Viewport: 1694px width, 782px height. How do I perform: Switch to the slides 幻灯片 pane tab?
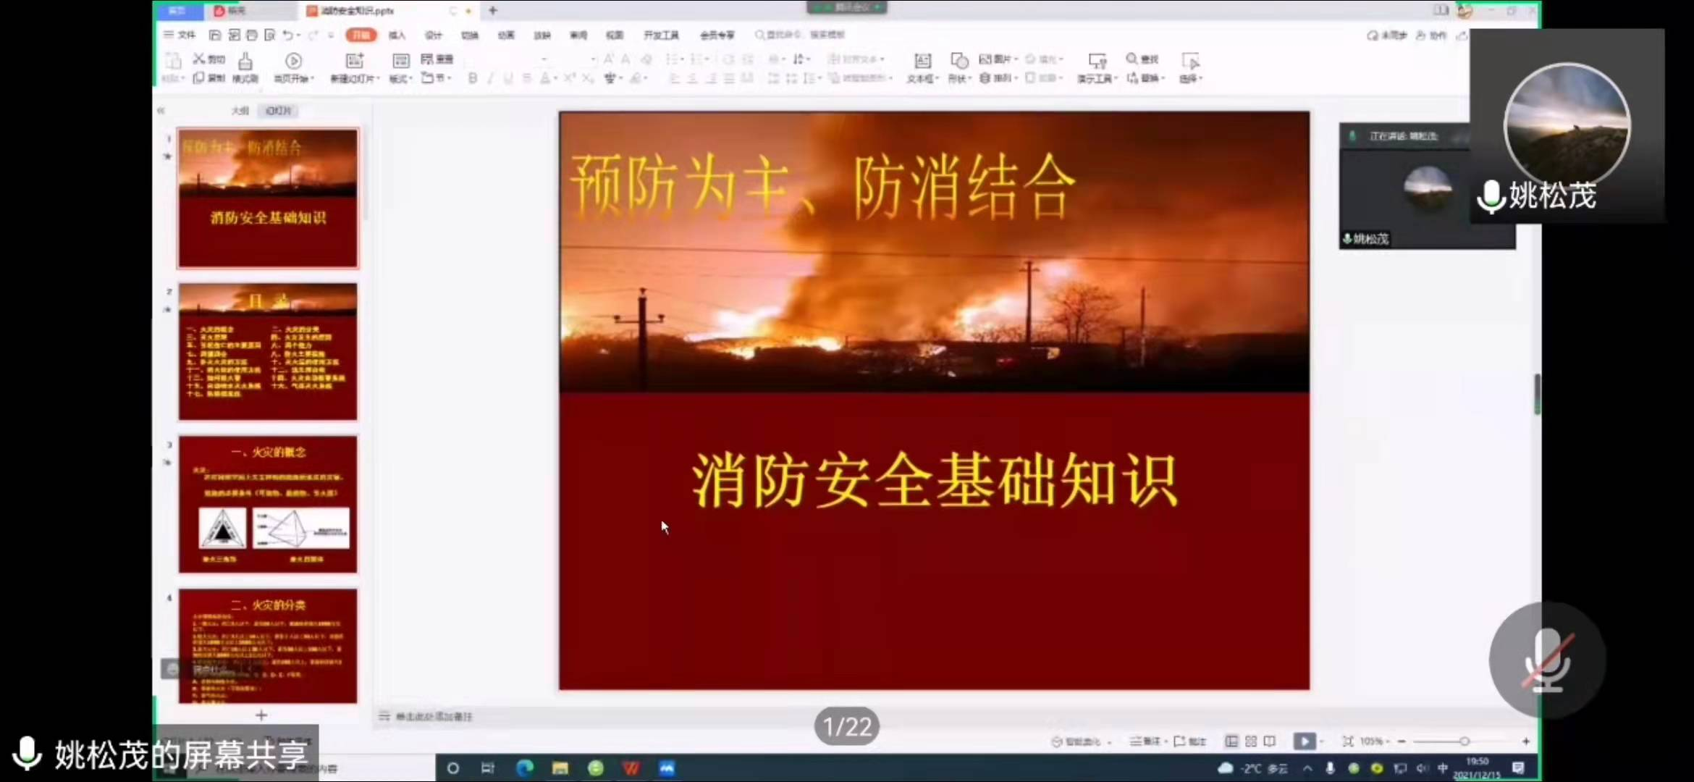coord(279,110)
